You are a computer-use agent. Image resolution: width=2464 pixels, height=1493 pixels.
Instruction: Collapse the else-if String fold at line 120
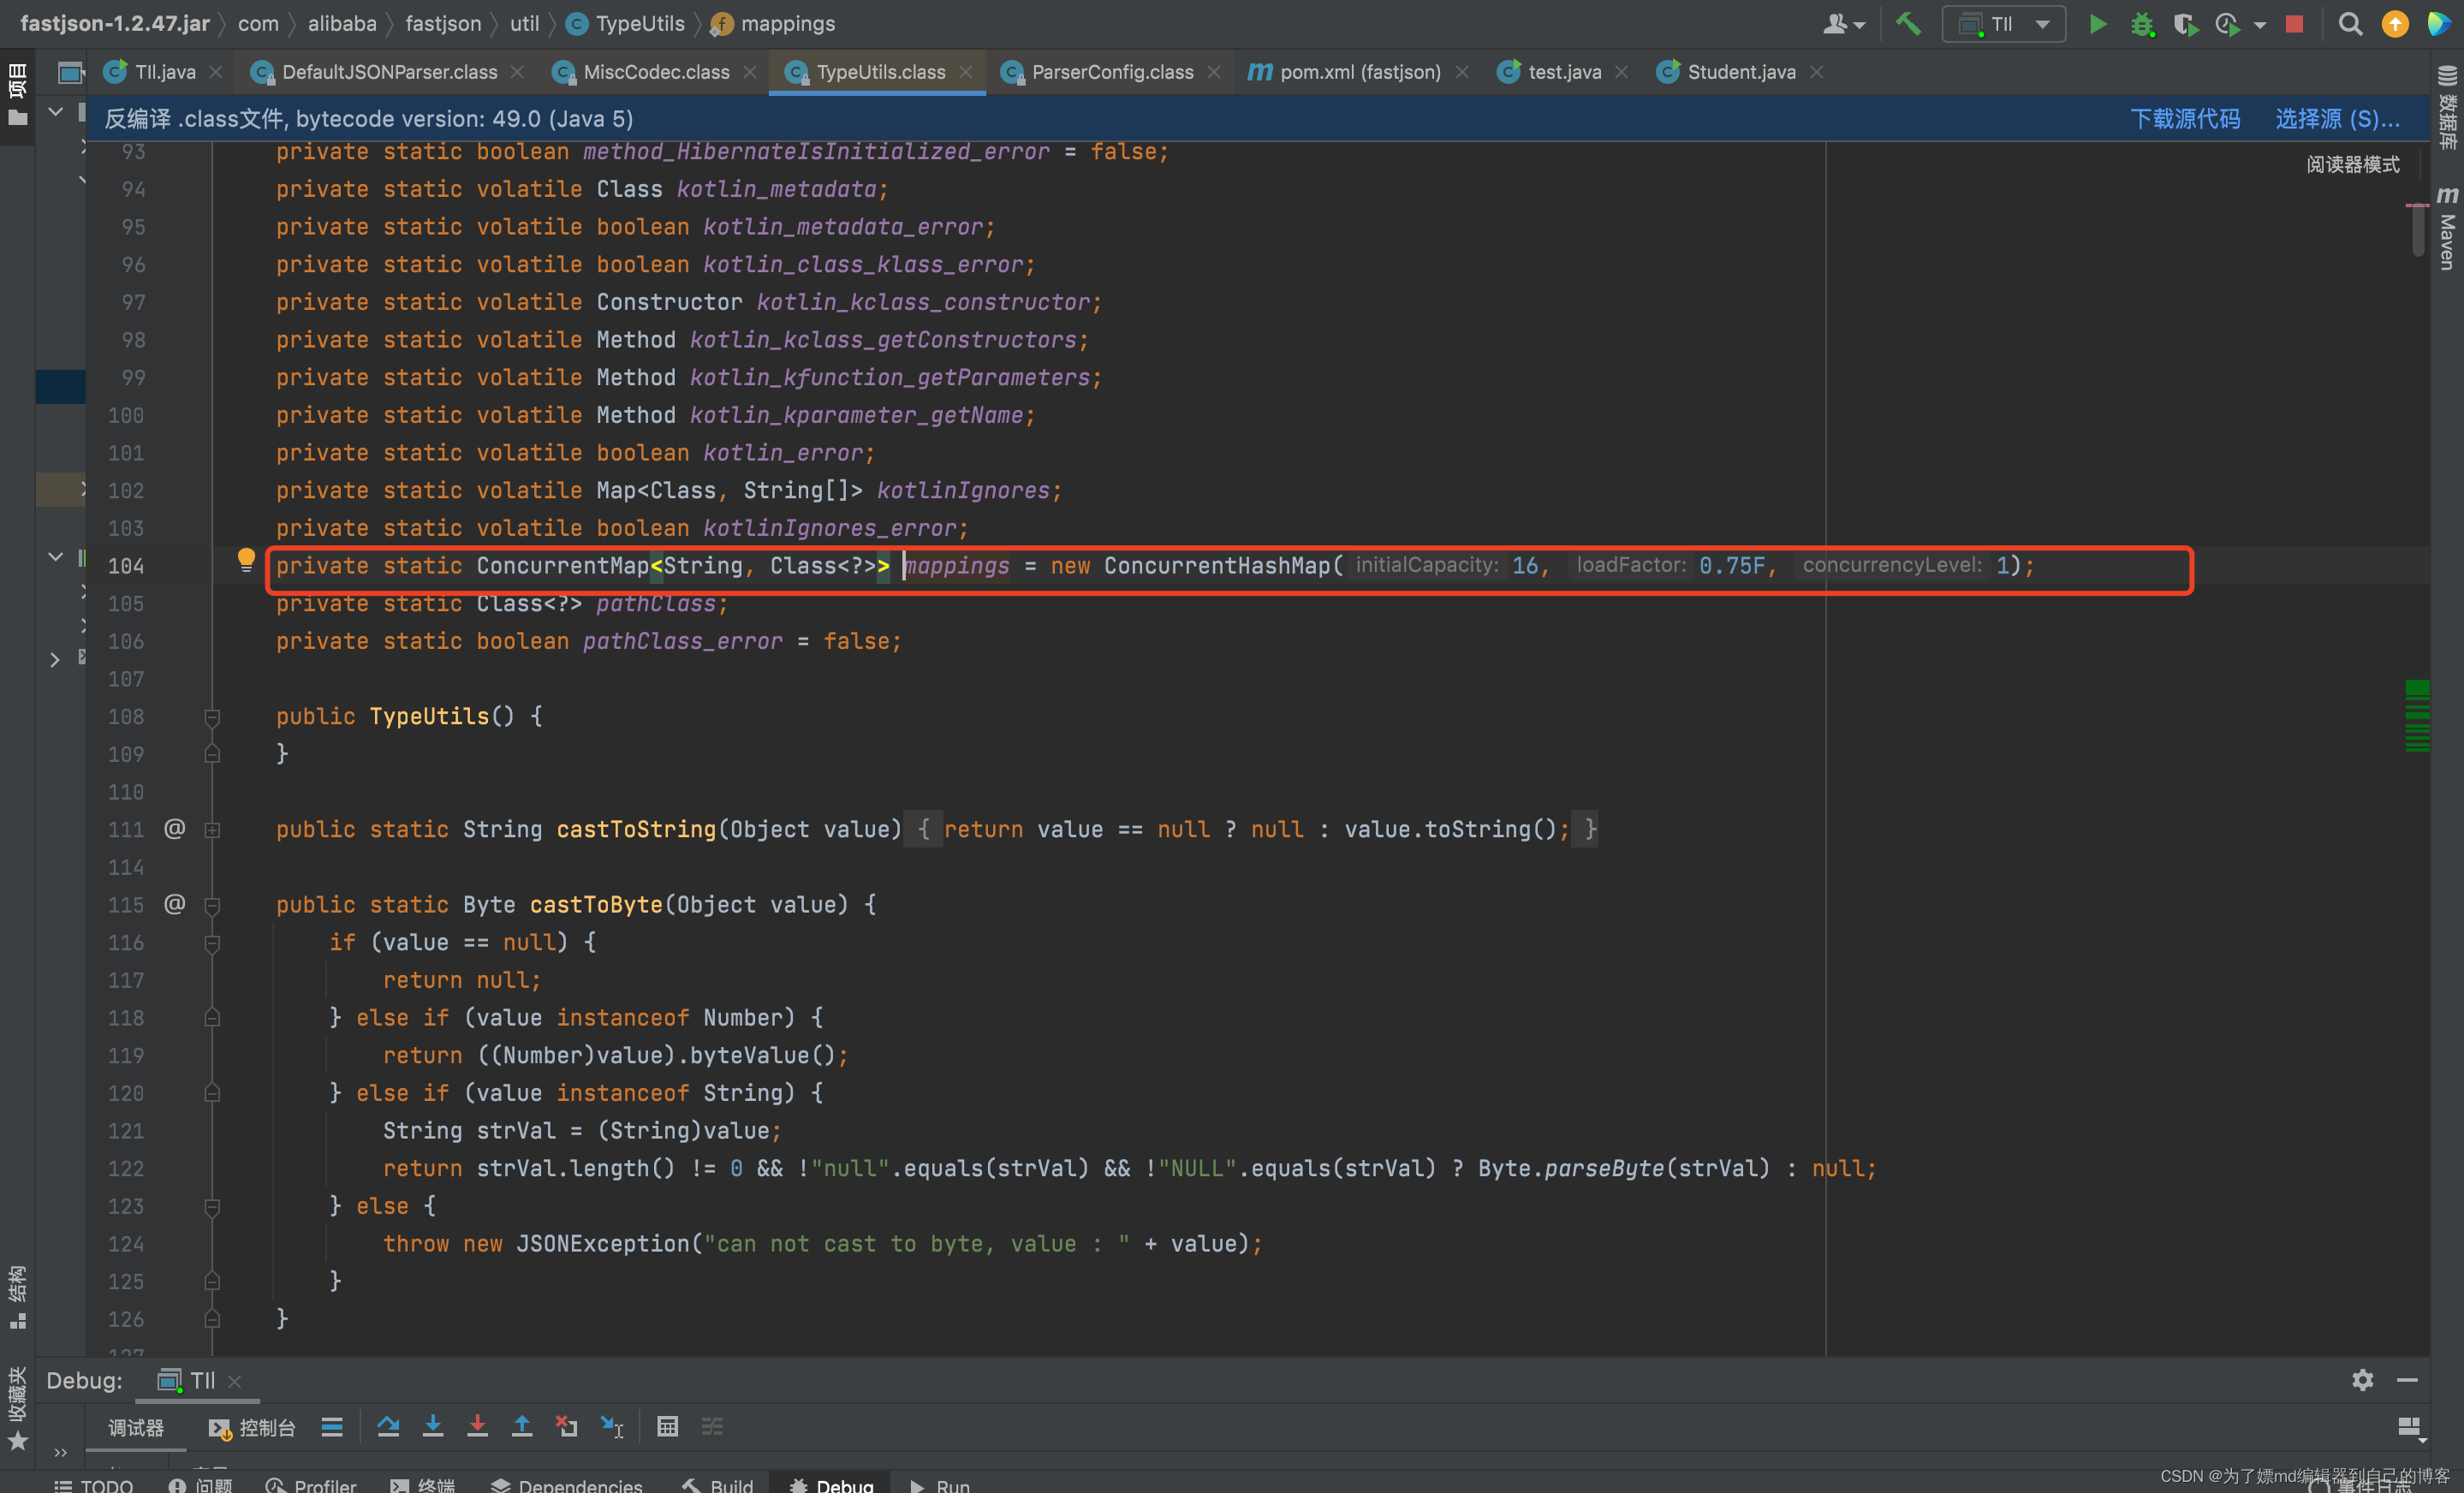tap(212, 1093)
